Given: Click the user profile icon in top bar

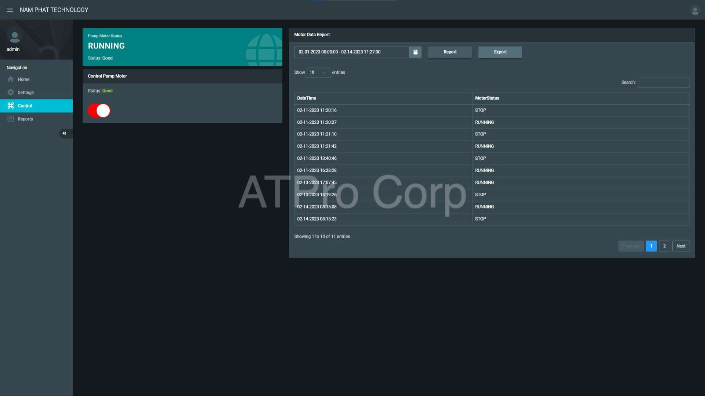Looking at the screenshot, I should click(x=695, y=10).
